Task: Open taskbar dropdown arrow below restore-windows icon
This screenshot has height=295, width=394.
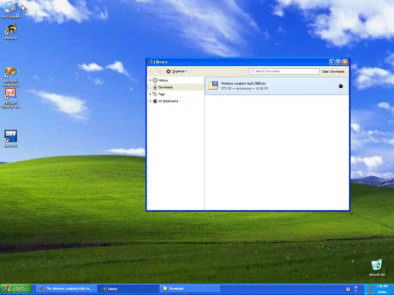Action: (356, 291)
